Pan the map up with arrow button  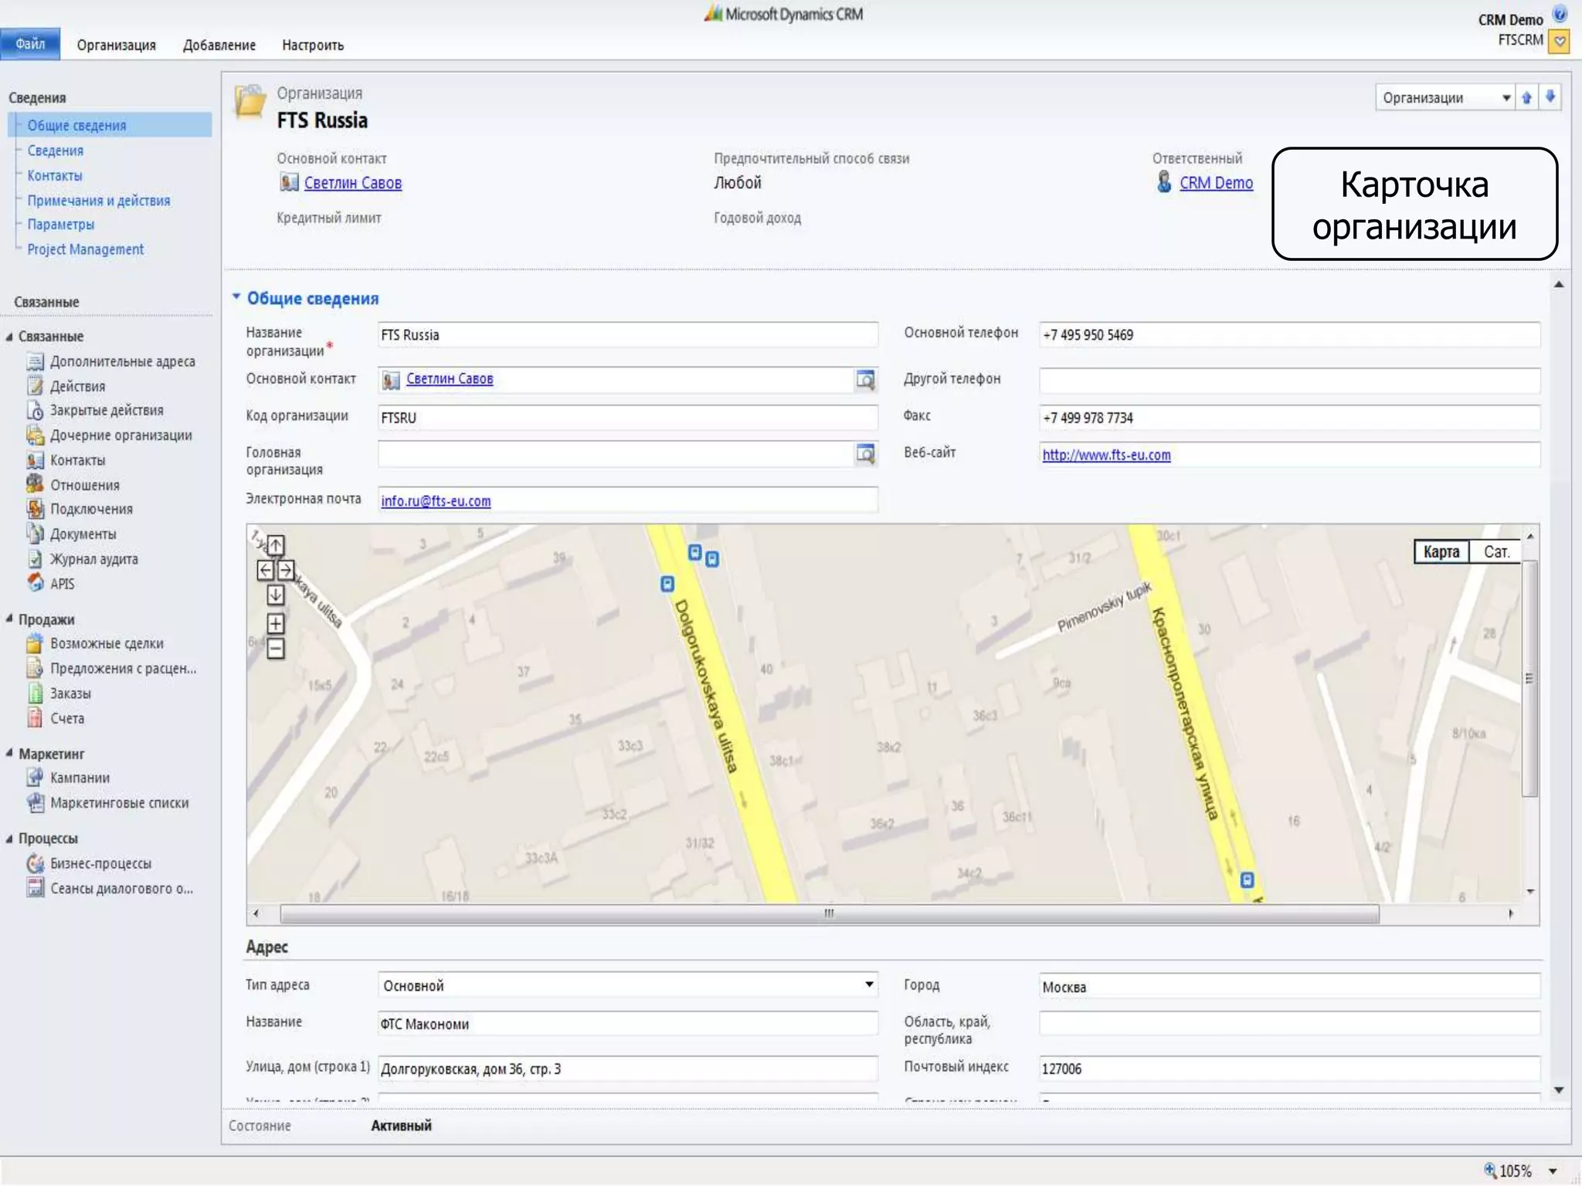(x=276, y=545)
